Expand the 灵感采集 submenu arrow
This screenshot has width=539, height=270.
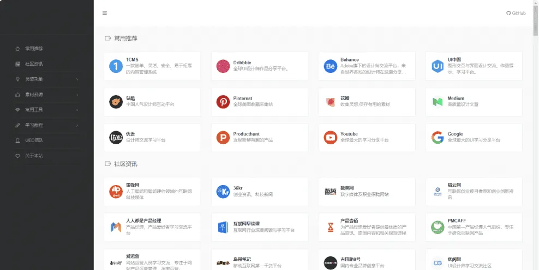click(x=77, y=79)
